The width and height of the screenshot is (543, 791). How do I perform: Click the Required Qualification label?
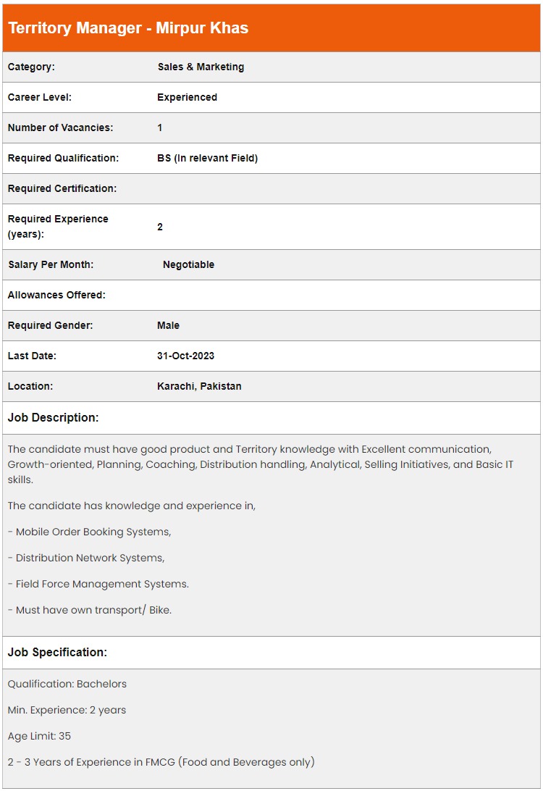click(x=63, y=158)
